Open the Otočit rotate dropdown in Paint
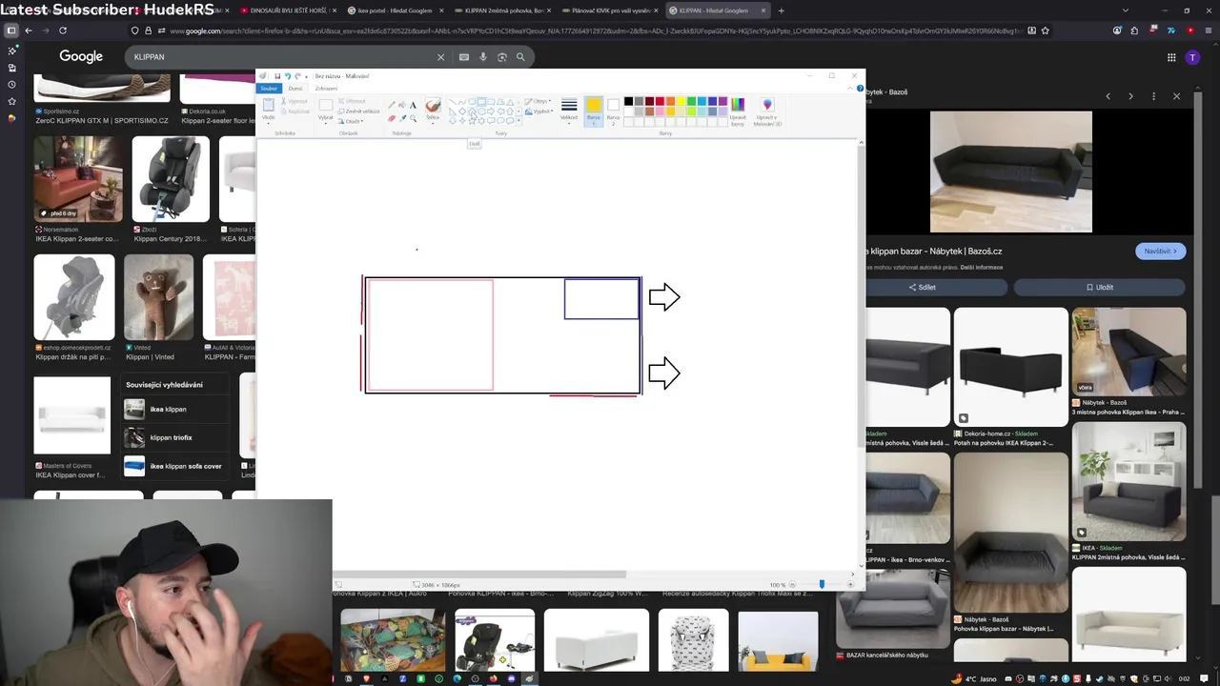The height and width of the screenshot is (686, 1220). coord(350,121)
